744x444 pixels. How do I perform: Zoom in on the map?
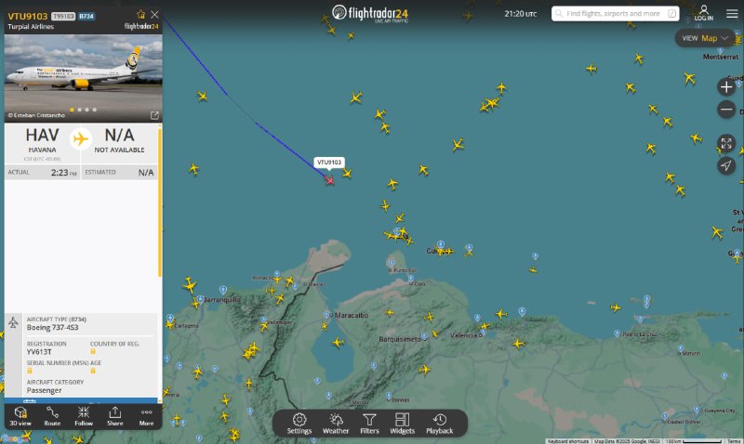[x=726, y=87]
